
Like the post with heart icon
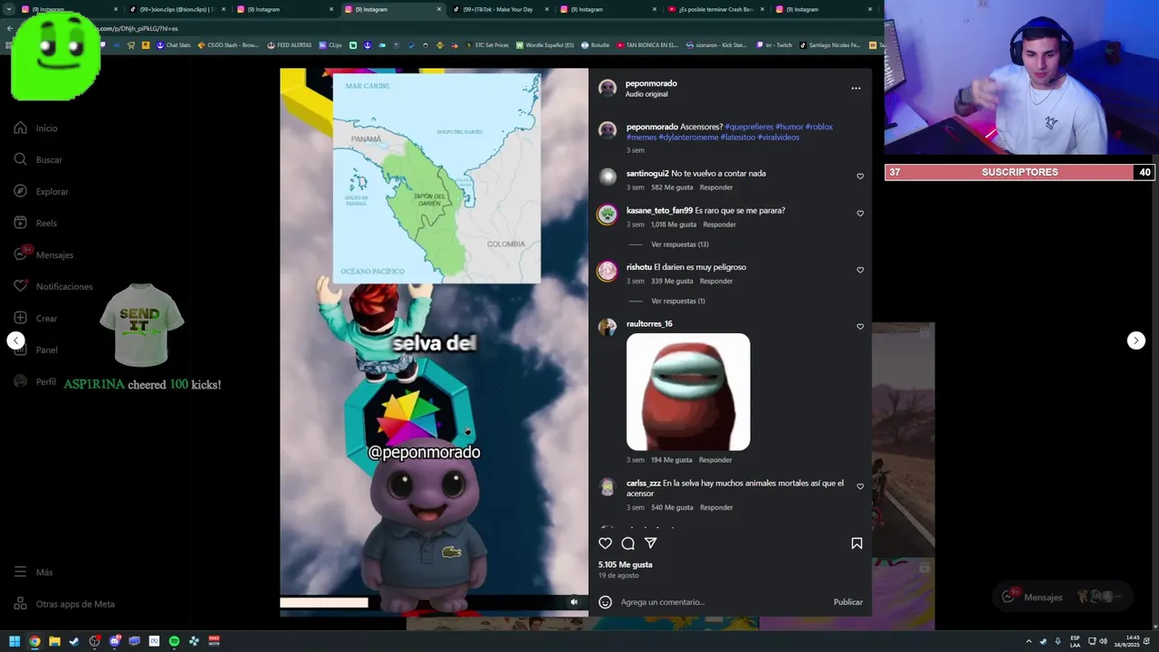(605, 543)
